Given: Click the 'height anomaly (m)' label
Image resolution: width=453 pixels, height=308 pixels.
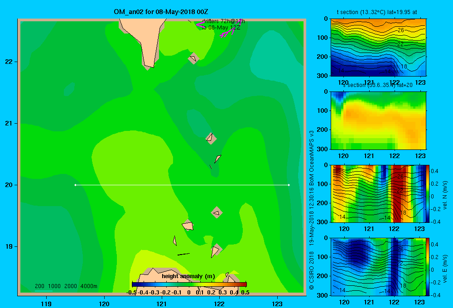Looking at the screenshot, I should (188, 276).
